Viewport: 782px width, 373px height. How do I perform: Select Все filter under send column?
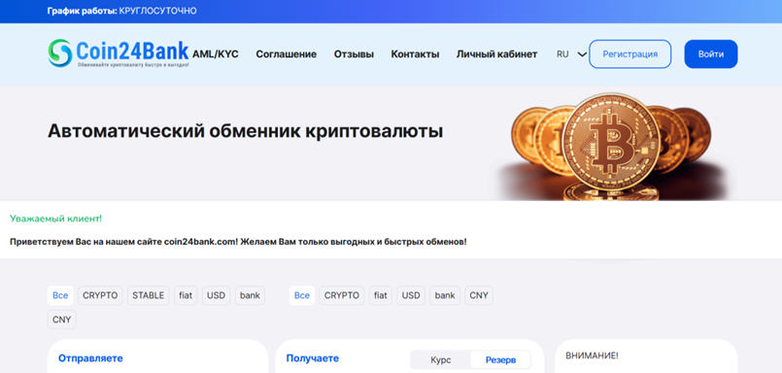coord(60,295)
